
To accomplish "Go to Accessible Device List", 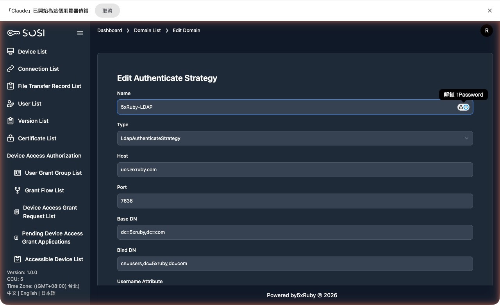I will click(x=54, y=259).
